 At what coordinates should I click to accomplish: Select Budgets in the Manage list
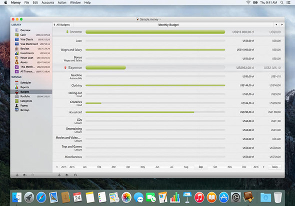(31, 92)
